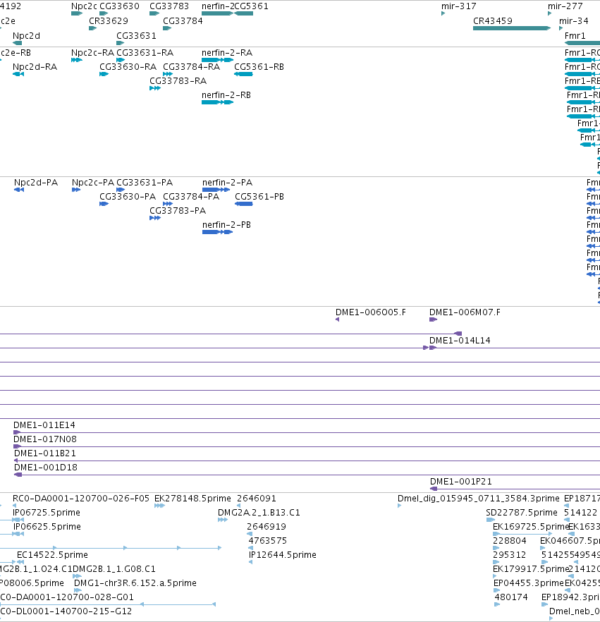The image size is (600, 622).
Task: Select transcript label Npc2d-RA
Action: 35,67
